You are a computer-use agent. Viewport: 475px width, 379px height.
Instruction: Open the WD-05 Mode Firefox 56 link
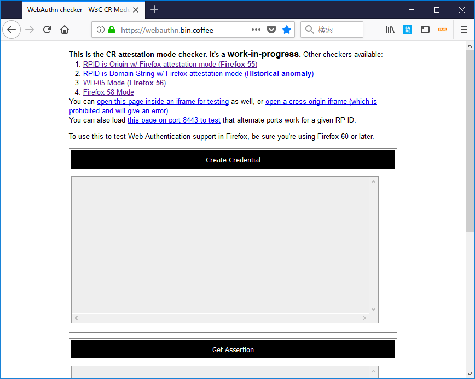(x=125, y=83)
